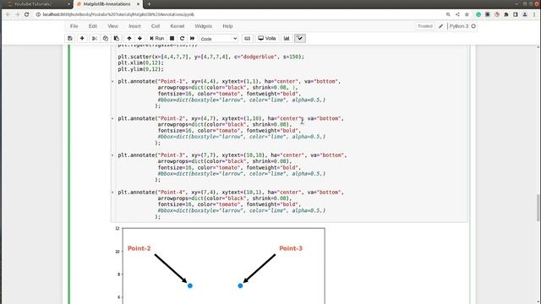Restart the kernel with the circular arrow icon
The image size is (541, 304).
tap(183, 38)
